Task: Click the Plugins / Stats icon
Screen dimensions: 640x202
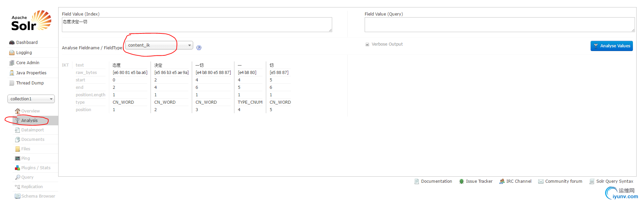Action: pos(17,168)
